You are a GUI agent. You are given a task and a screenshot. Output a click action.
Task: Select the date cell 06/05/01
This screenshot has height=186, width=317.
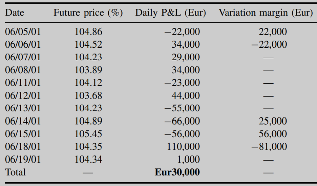tap(23, 32)
